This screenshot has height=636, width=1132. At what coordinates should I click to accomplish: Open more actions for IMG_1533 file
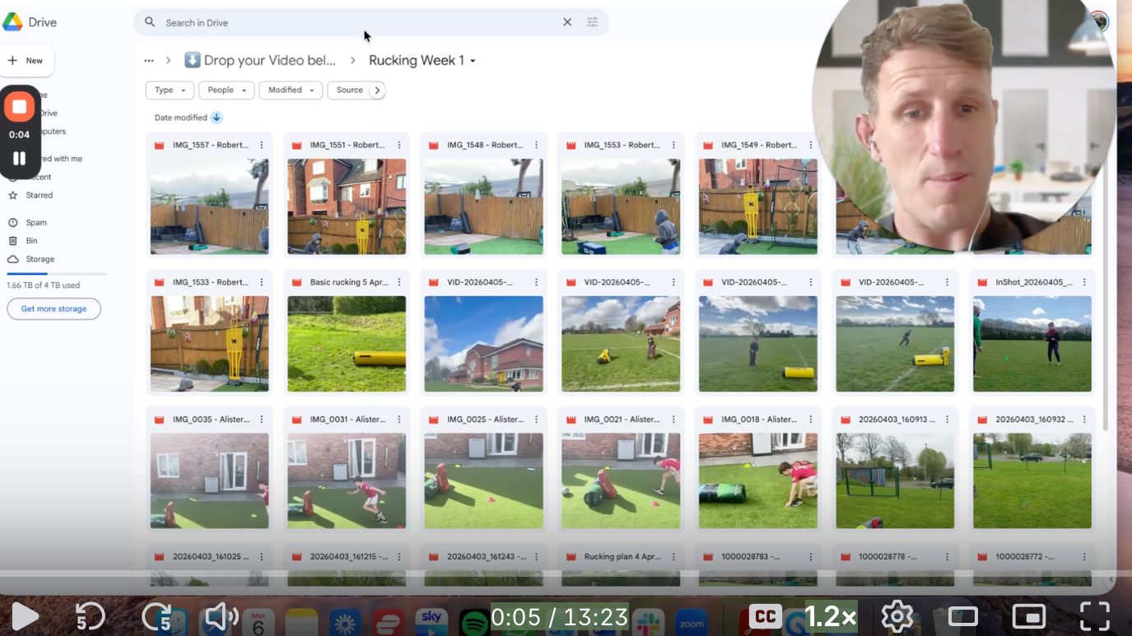click(x=262, y=282)
